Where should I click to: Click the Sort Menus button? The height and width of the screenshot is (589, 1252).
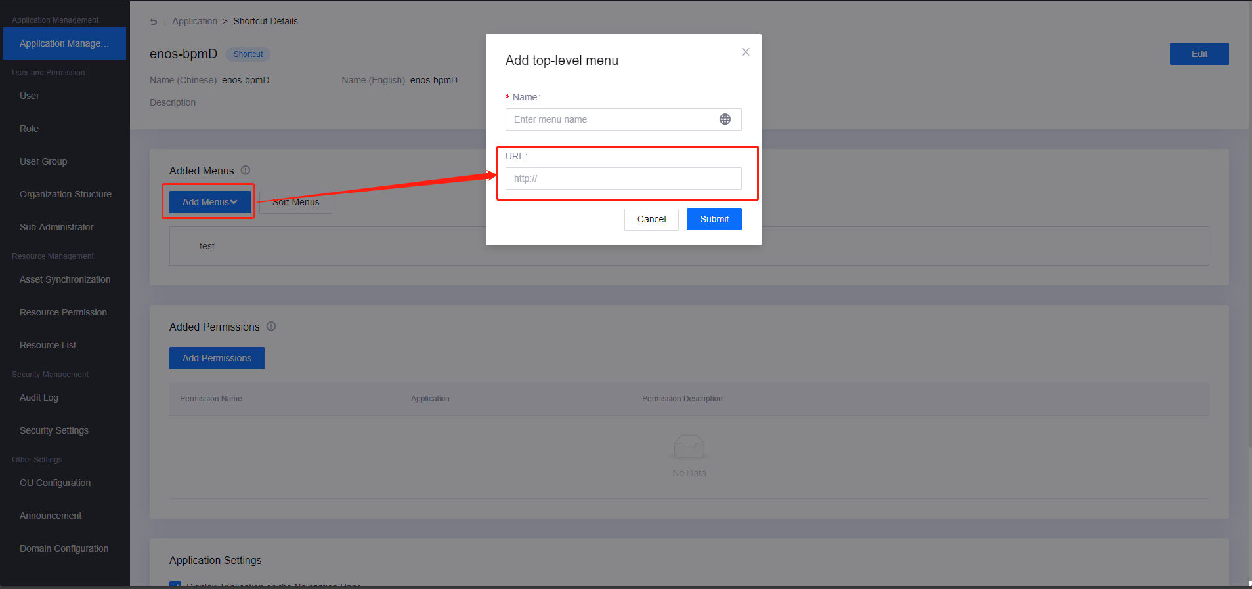(x=295, y=202)
